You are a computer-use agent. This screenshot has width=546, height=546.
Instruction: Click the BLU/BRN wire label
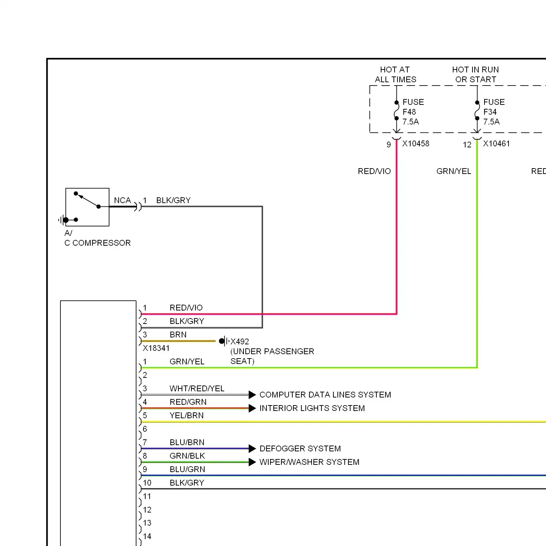click(x=187, y=442)
